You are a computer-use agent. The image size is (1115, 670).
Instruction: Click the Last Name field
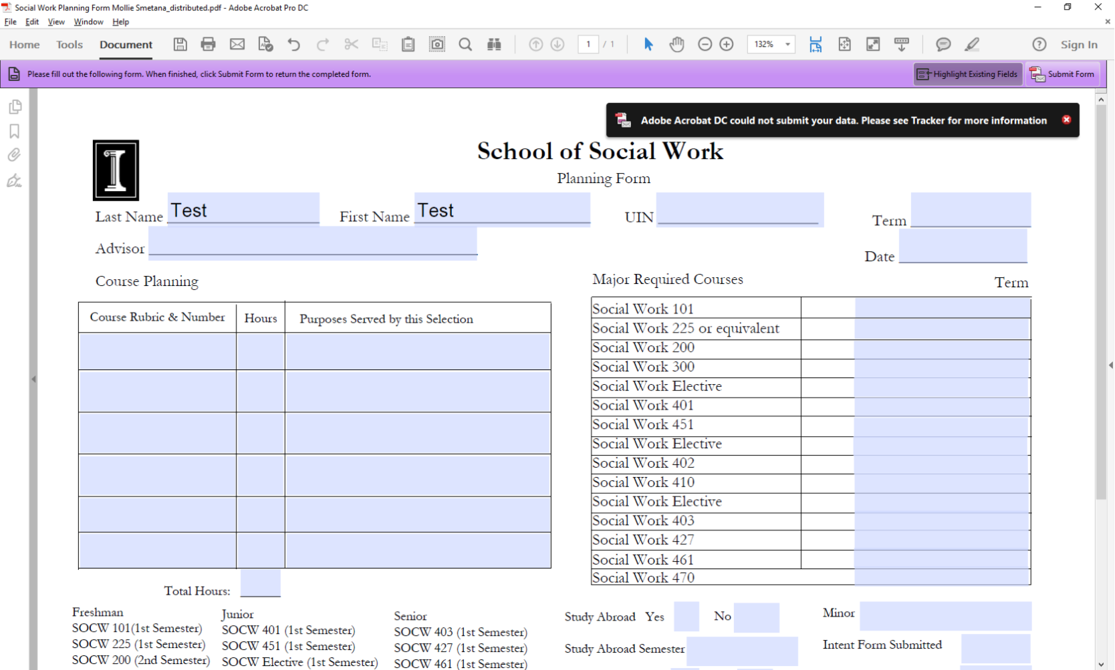pyautogui.click(x=243, y=210)
